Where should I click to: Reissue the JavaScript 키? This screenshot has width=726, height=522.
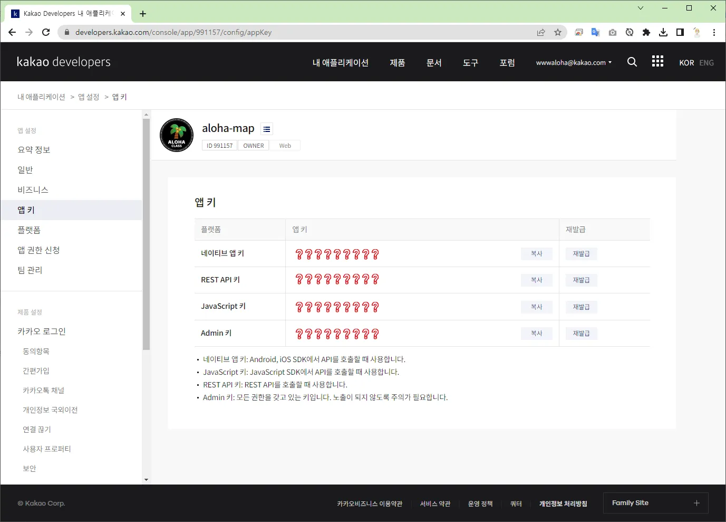[582, 307]
